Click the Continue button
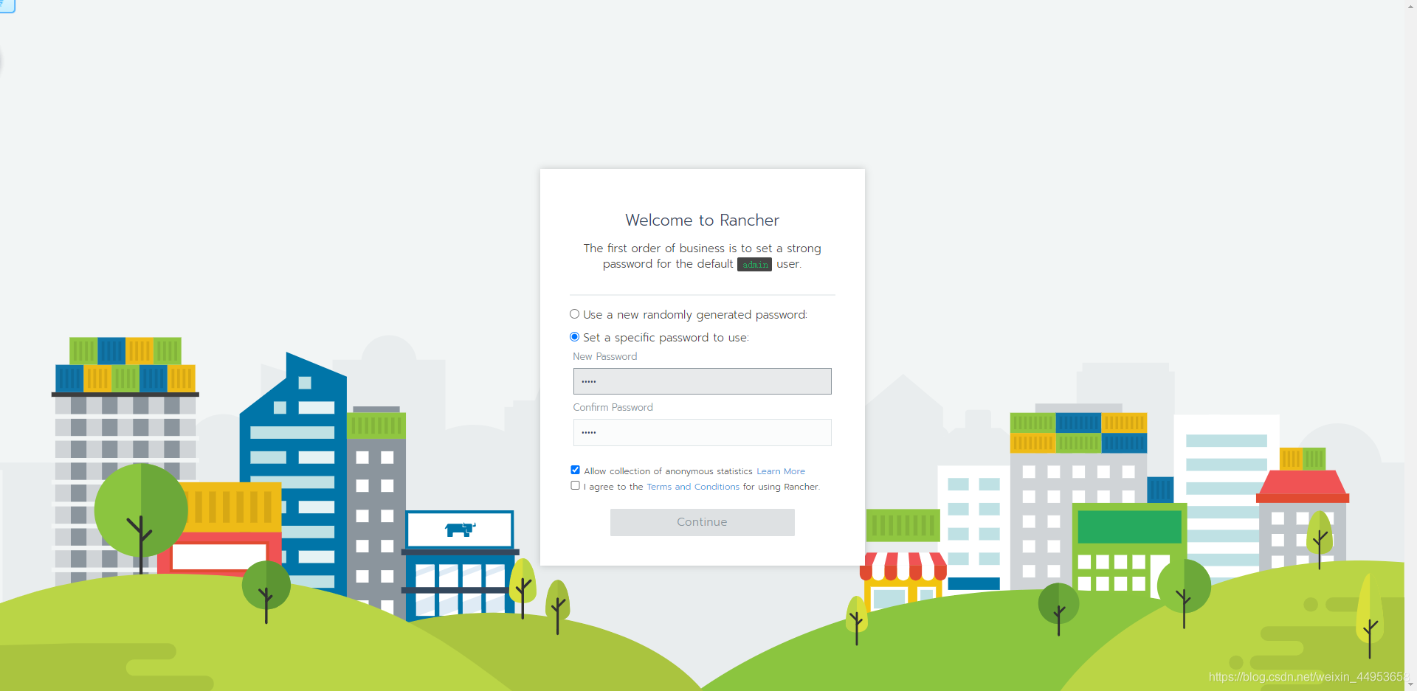The height and width of the screenshot is (691, 1417). tap(702, 522)
